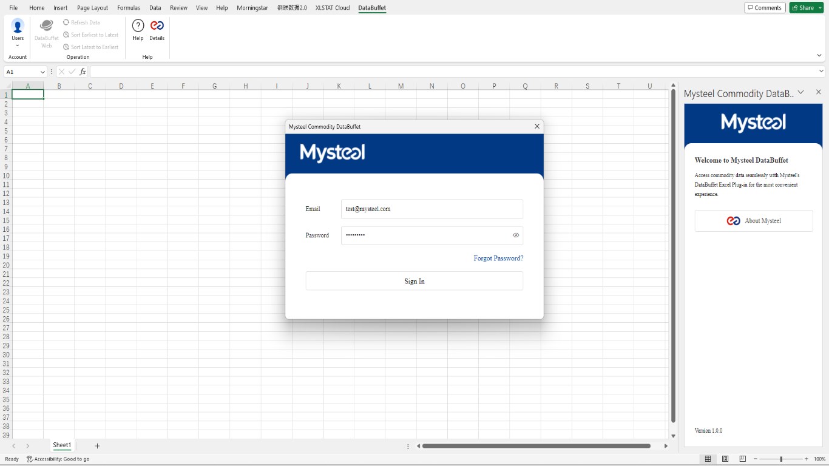Screen dimensions: 829x466
Task: Switch to the Insert ribbon tab
Action: click(60, 8)
